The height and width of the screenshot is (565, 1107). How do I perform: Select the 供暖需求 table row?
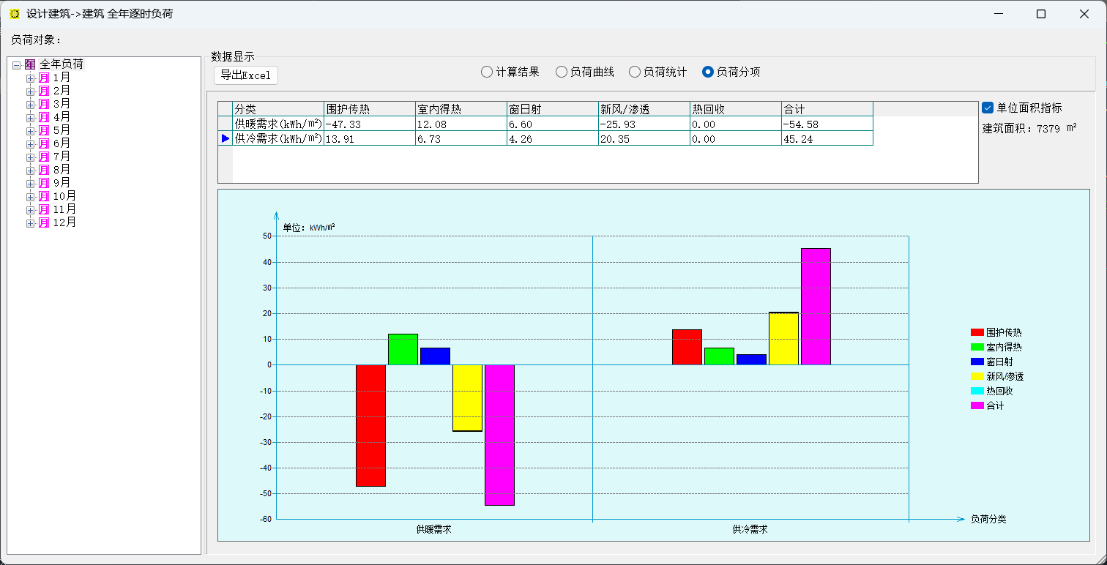[x=278, y=124]
